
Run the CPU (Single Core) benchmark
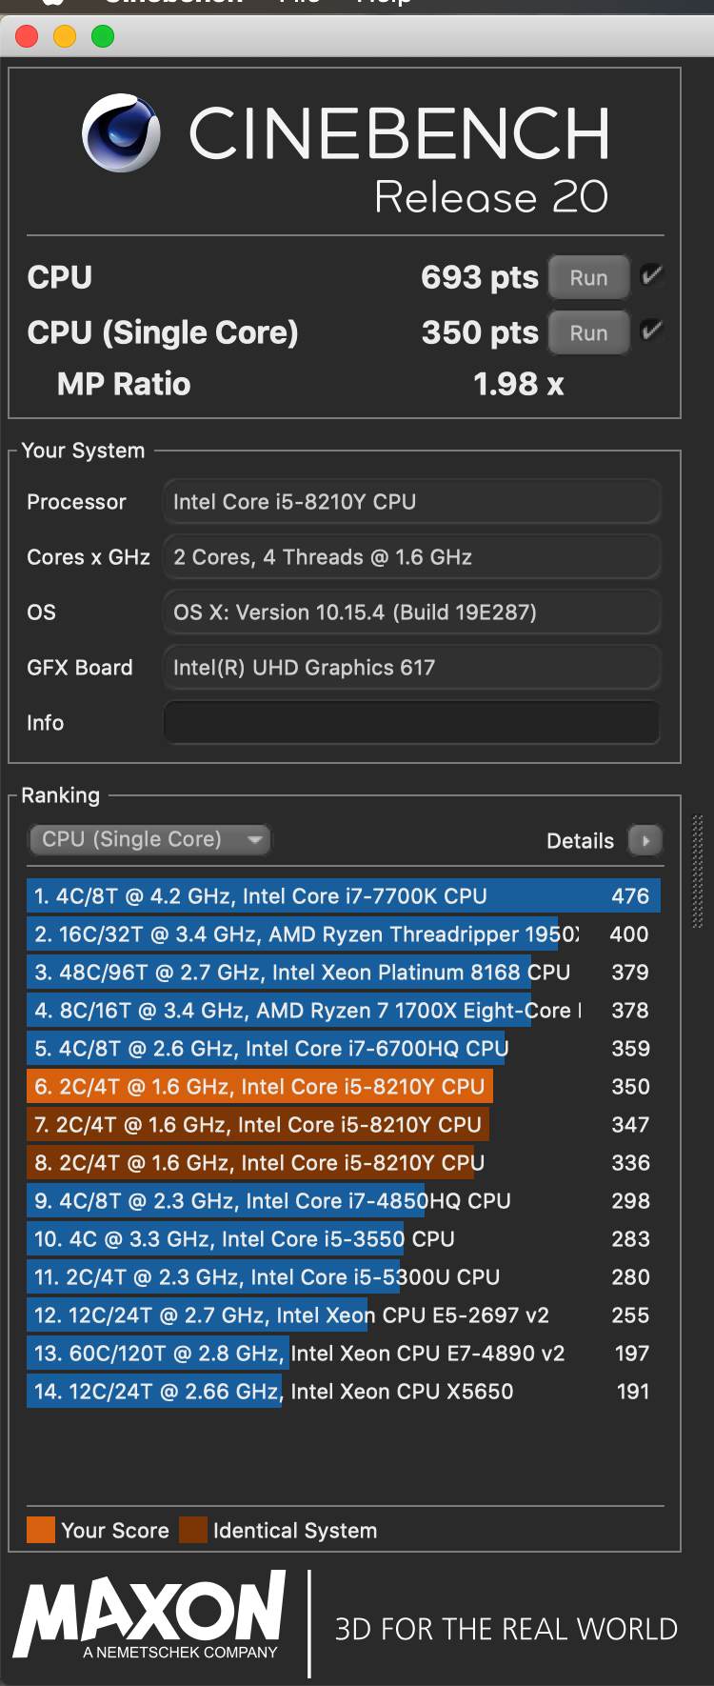(x=588, y=332)
